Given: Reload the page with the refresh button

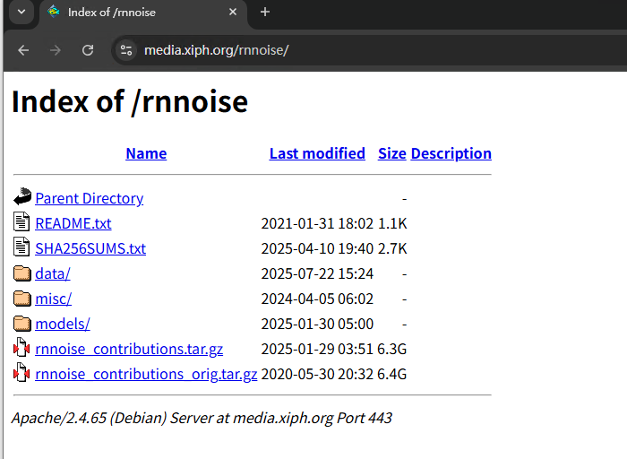Looking at the screenshot, I should point(88,50).
